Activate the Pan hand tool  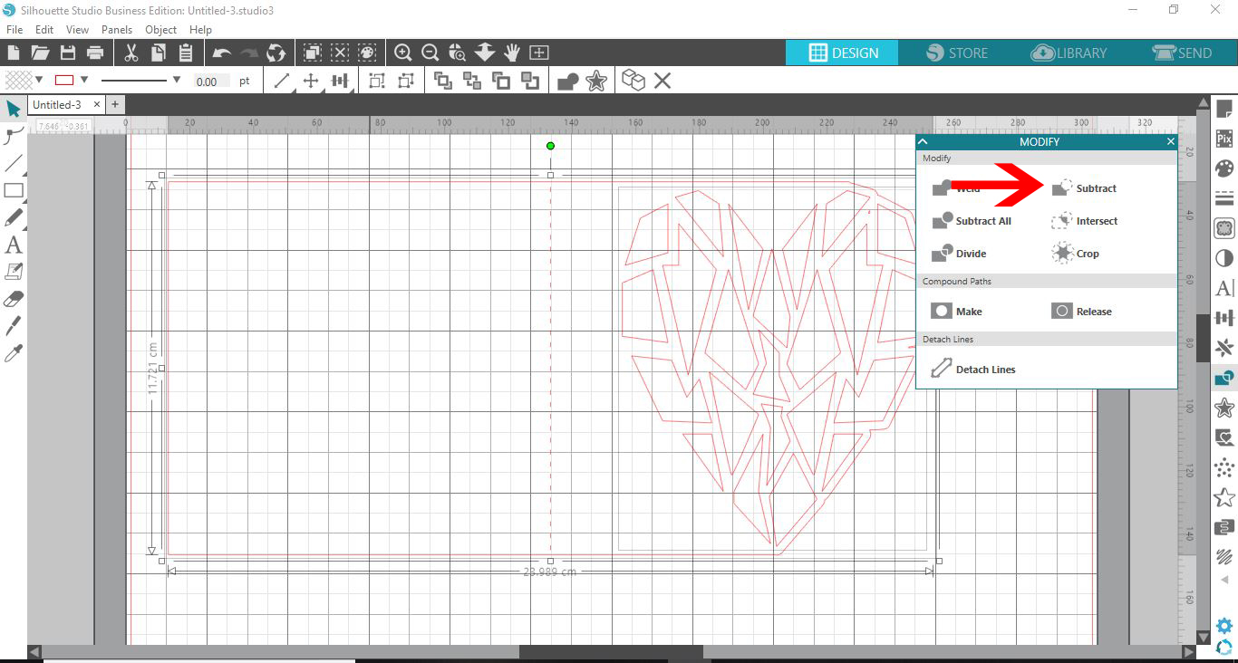click(512, 53)
